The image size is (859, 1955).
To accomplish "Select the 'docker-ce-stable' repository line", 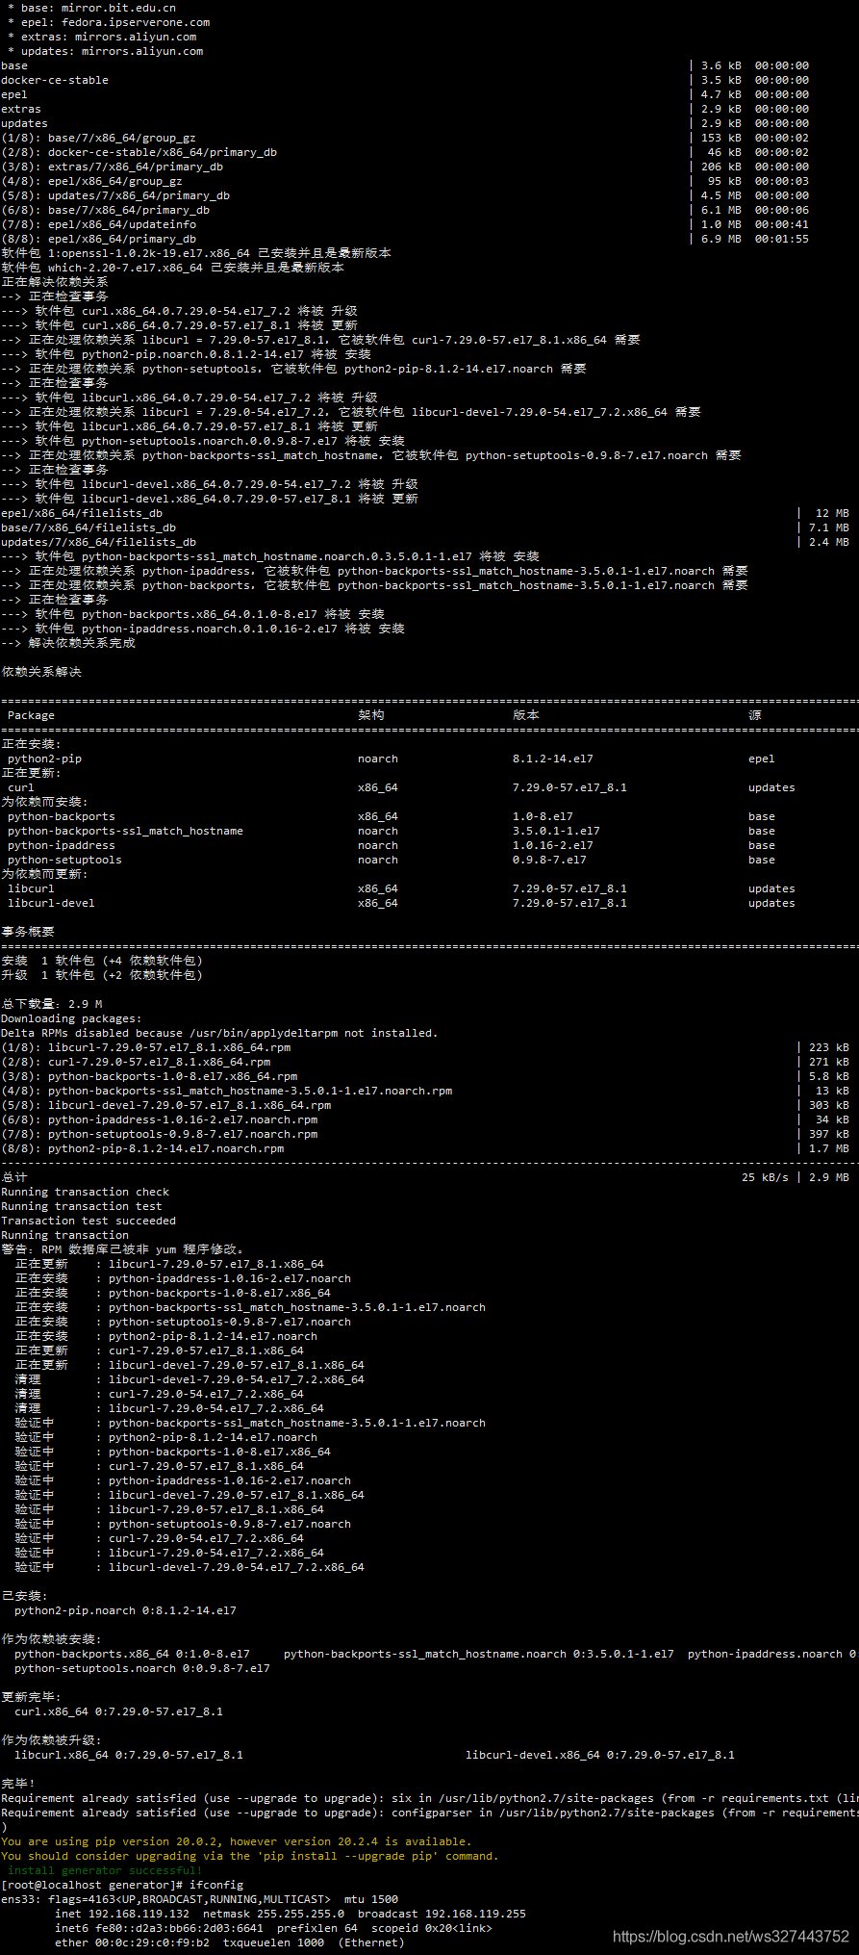I will pos(55,80).
